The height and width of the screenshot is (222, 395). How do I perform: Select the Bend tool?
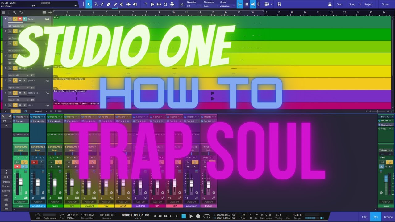pyautogui.click(x=128, y=4)
